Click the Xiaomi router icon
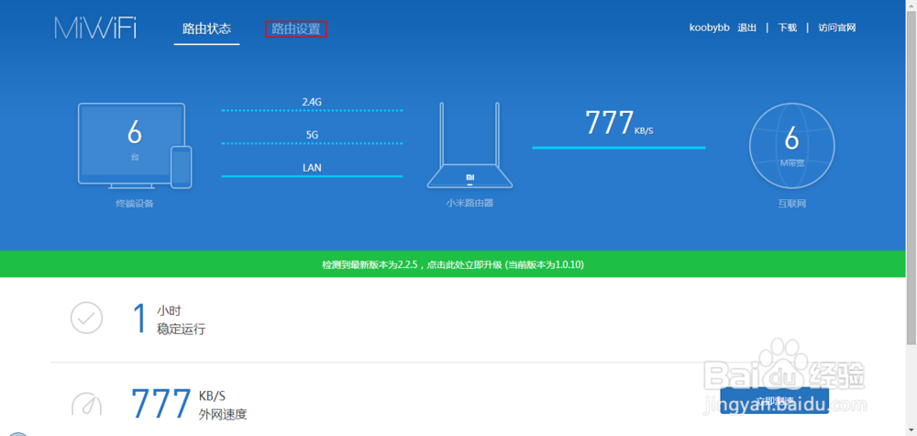917x436 pixels. coord(470,145)
